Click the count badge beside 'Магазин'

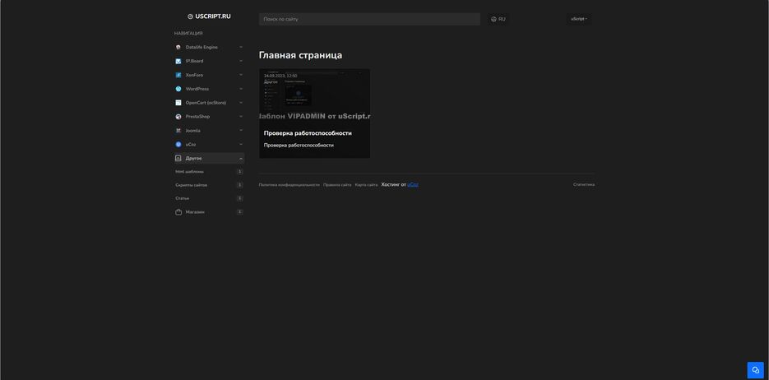click(x=240, y=212)
